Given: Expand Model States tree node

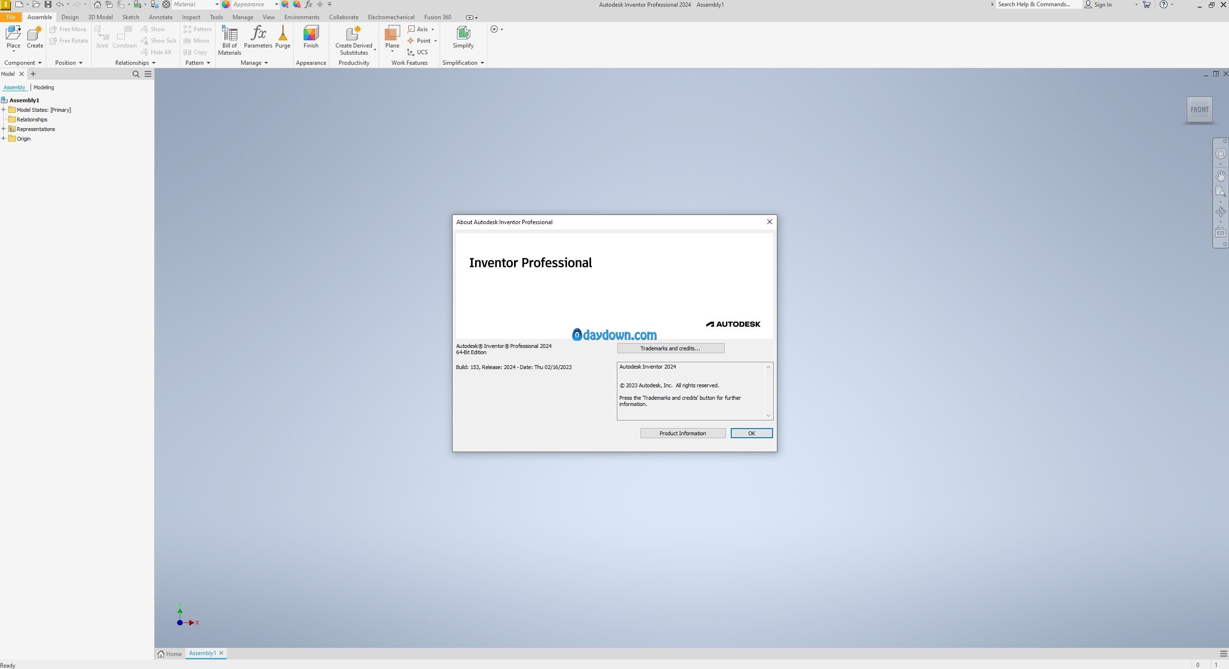Looking at the screenshot, I should (3, 110).
